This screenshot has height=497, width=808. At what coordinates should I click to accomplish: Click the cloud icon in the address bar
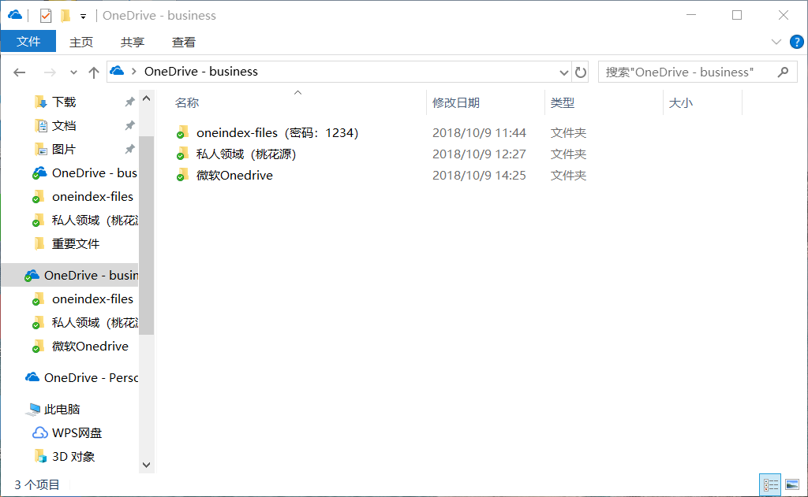point(118,71)
